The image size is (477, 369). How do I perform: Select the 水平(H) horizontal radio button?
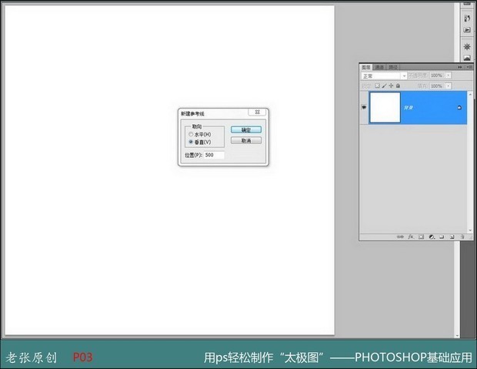191,134
